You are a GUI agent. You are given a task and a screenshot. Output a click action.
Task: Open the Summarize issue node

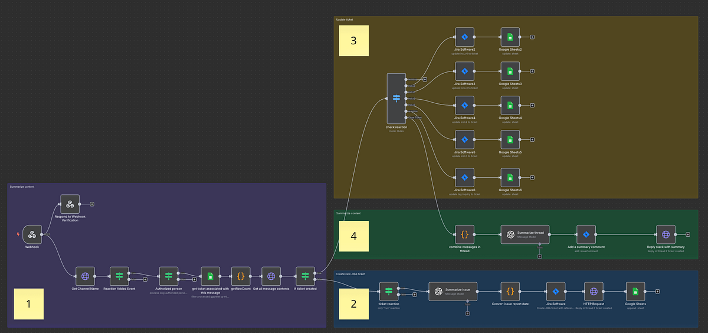pos(453,291)
